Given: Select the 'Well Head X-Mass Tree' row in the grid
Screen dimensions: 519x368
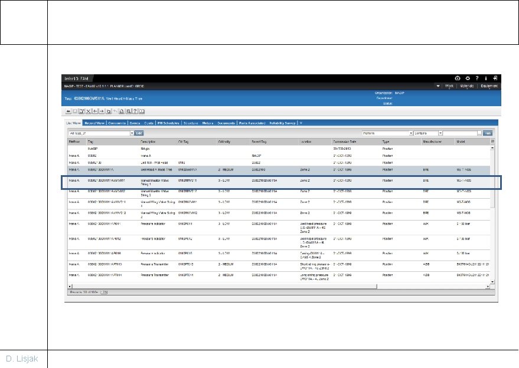Looking at the screenshot, I should 279,170.
